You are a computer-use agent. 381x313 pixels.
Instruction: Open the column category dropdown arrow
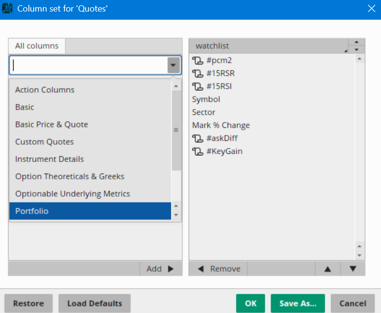(174, 65)
